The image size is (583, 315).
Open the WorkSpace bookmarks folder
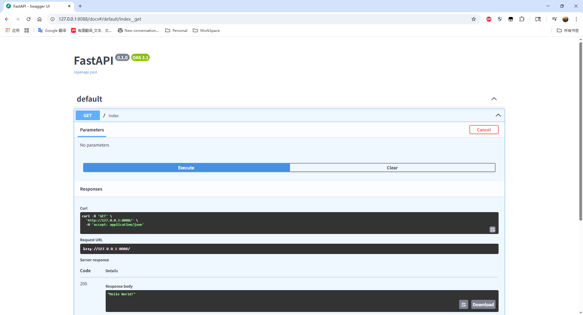(x=206, y=30)
